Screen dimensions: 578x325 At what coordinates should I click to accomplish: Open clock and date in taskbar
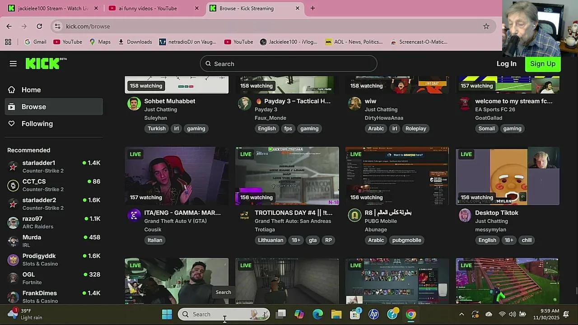coord(546,314)
